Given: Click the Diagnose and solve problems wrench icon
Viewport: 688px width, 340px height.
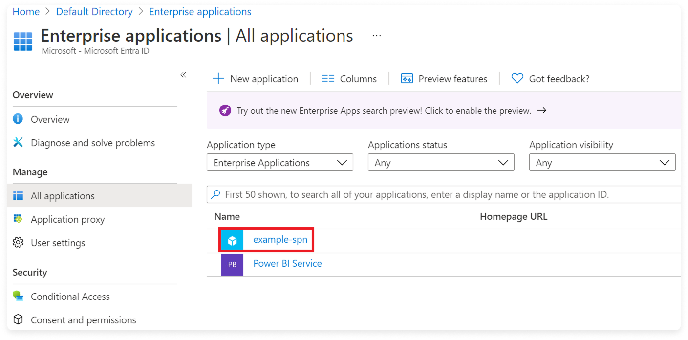Looking at the screenshot, I should (x=18, y=142).
